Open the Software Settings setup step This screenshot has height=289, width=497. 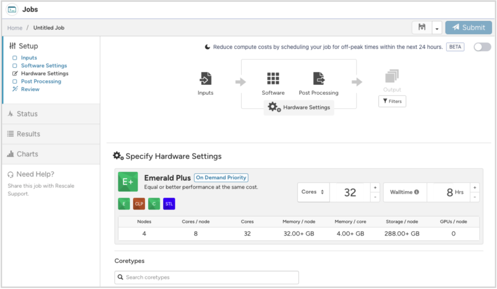tap(44, 65)
